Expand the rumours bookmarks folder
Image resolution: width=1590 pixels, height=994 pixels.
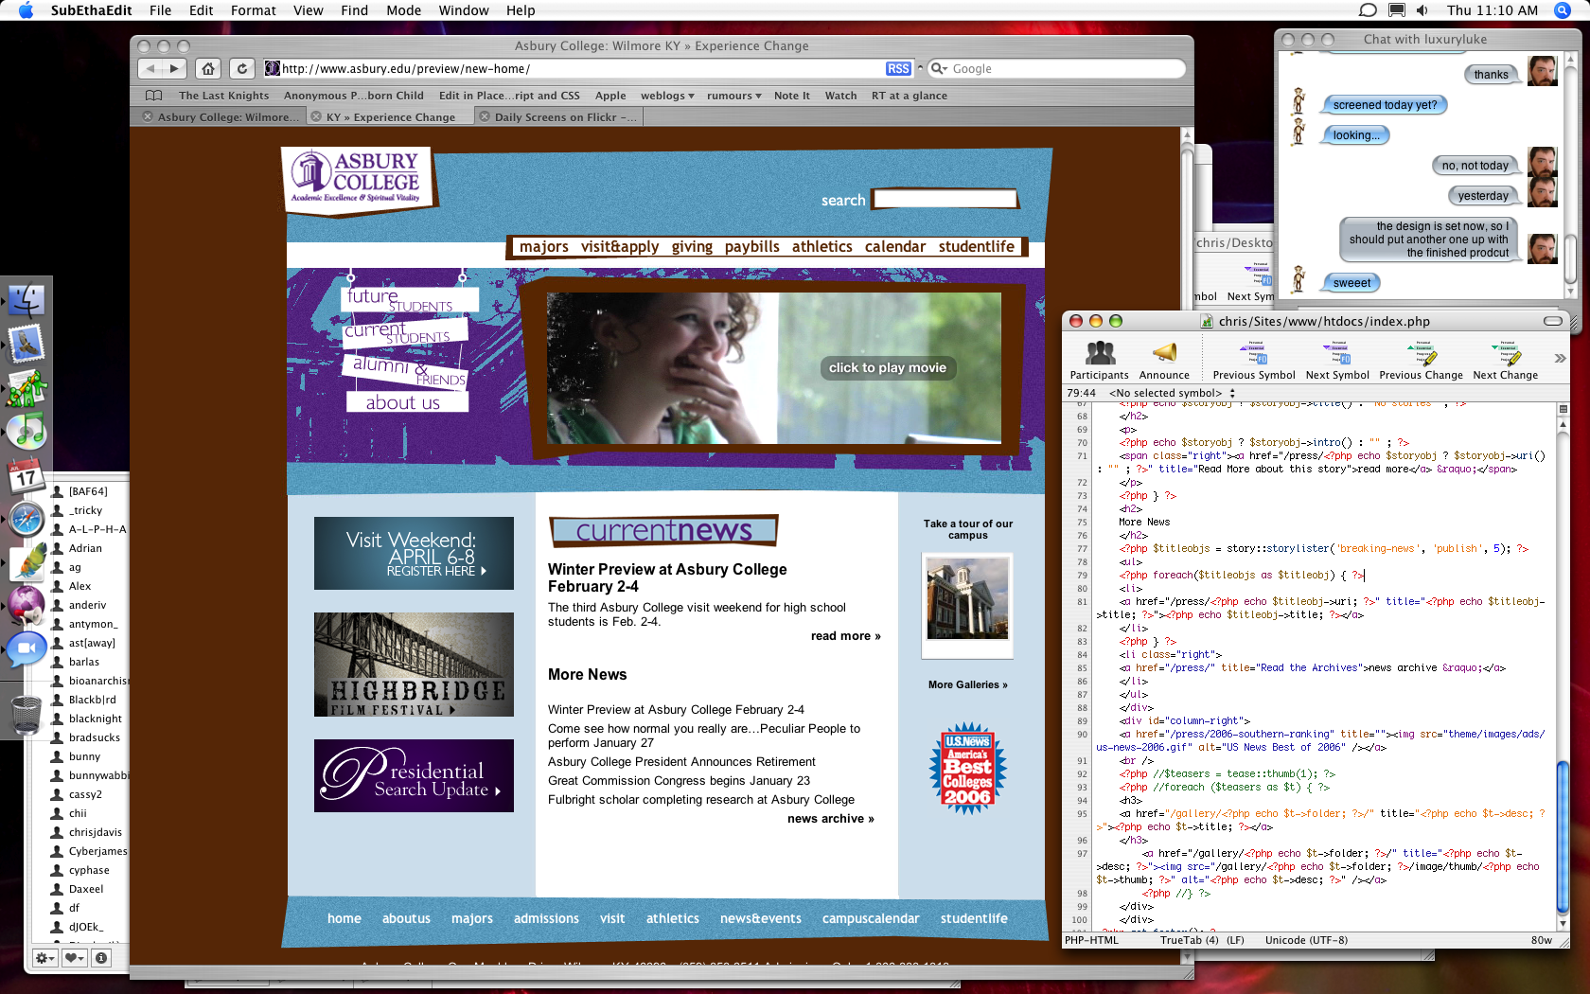point(734,96)
